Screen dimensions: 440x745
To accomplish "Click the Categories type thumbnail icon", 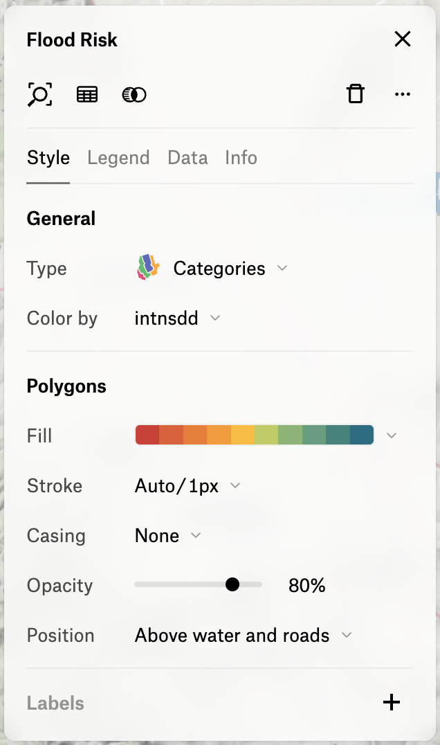I will (x=148, y=267).
